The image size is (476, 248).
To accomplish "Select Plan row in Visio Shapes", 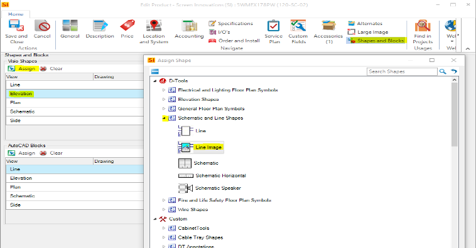I will point(75,102).
